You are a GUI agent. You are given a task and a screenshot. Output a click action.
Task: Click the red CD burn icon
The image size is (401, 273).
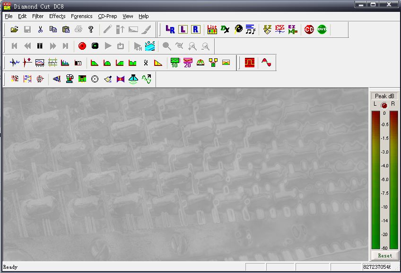309,29
